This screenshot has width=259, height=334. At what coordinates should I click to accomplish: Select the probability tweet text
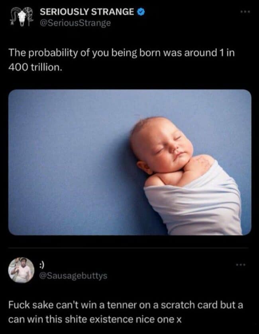[122, 60]
